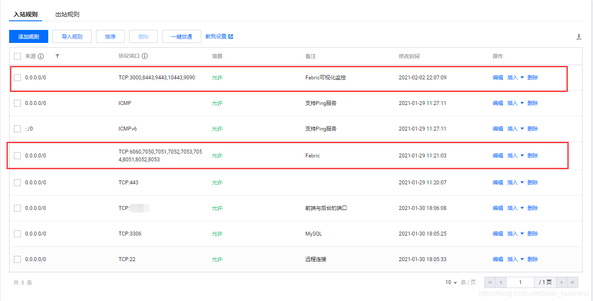Click 编辑 for the TCP:22 rule

point(498,259)
